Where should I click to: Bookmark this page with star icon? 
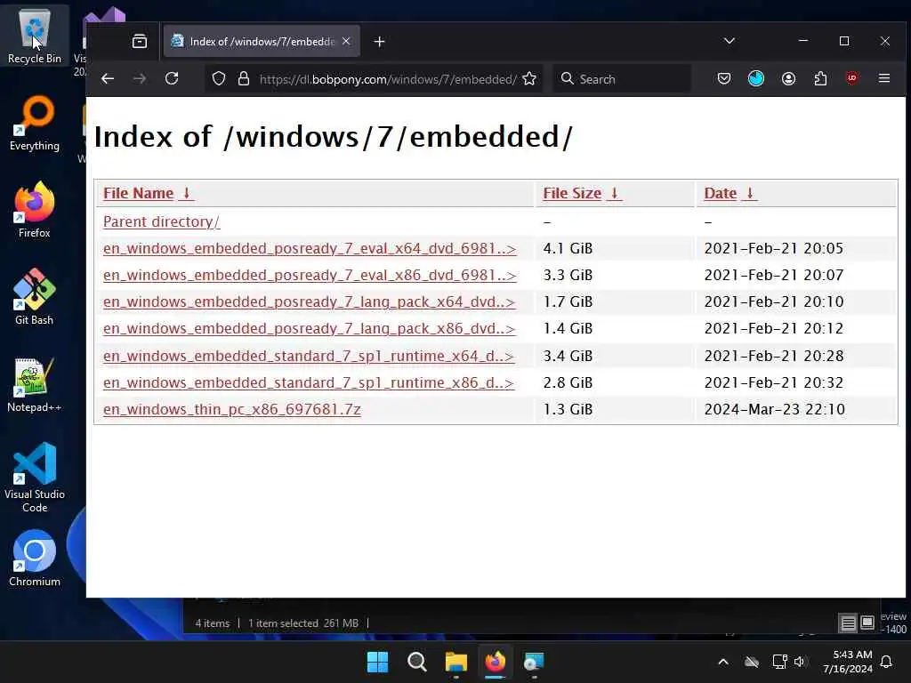[x=529, y=78]
